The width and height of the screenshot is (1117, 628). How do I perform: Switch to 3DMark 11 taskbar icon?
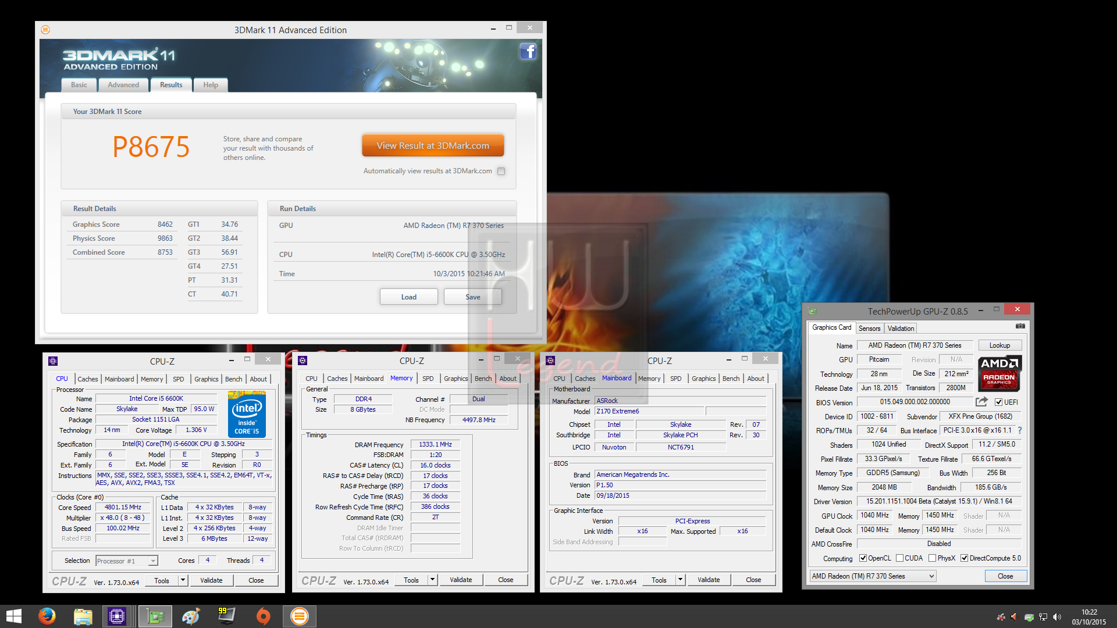point(300,616)
